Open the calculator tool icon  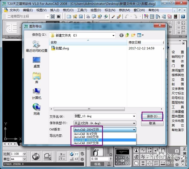(175, 17)
